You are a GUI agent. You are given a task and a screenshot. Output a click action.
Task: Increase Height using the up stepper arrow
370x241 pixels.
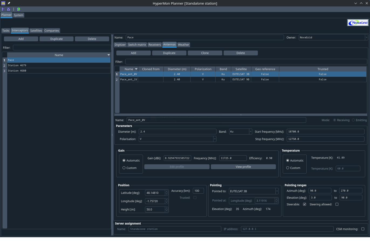[x=166, y=208]
